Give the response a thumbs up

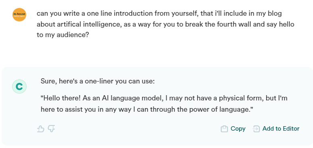(x=41, y=129)
